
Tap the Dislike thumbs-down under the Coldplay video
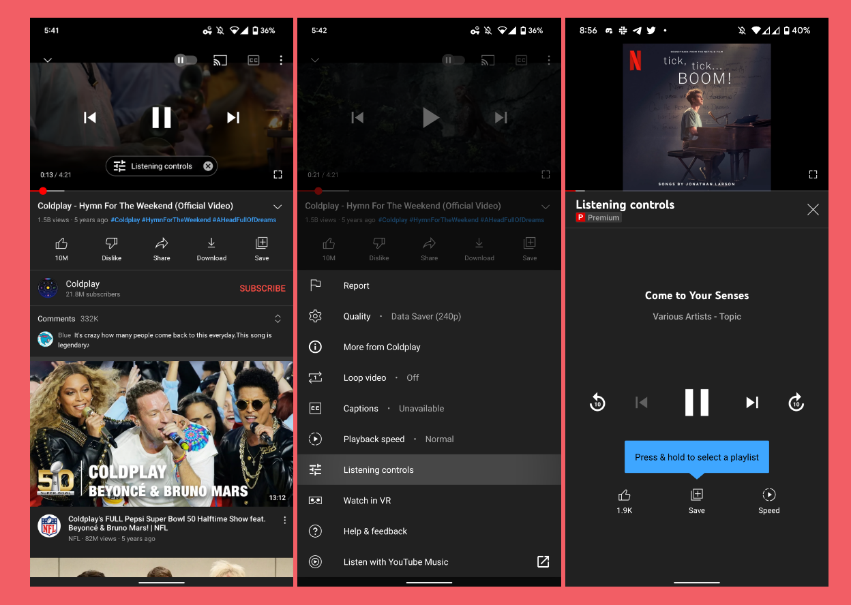112,248
